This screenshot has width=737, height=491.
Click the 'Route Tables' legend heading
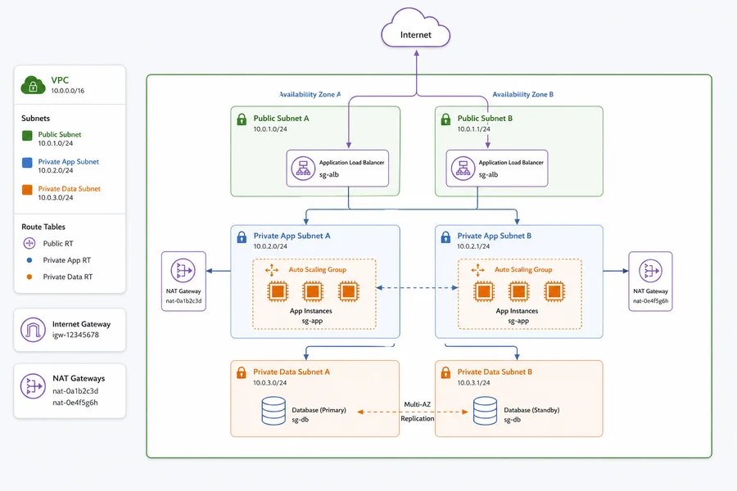coord(43,227)
